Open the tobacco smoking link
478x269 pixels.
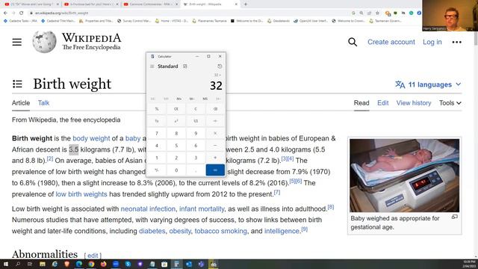pos(221,231)
